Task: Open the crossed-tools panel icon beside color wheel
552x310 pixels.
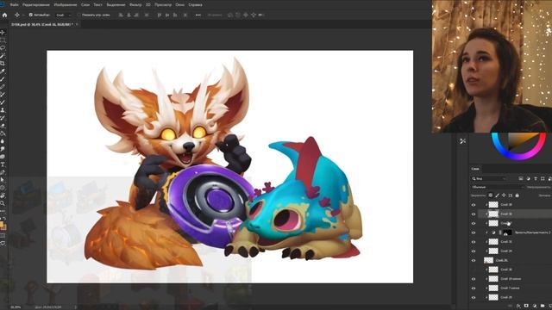Action: pyautogui.click(x=463, y=141)
